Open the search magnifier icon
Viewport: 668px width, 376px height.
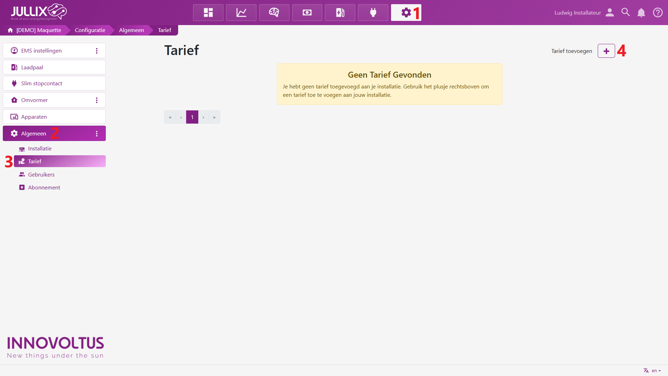tap(626, 13)
